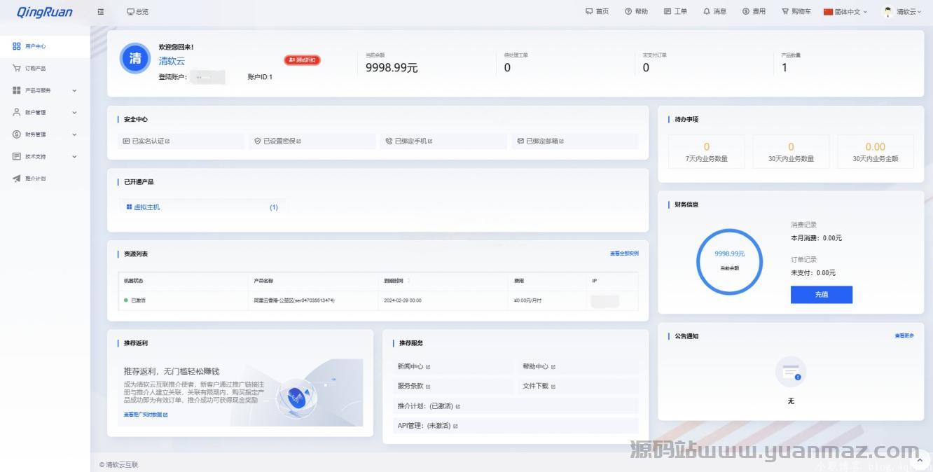Screen dimensions: 933x472
Task: Sort the table by 到期时间 column
Action: (x=409, y=281)
